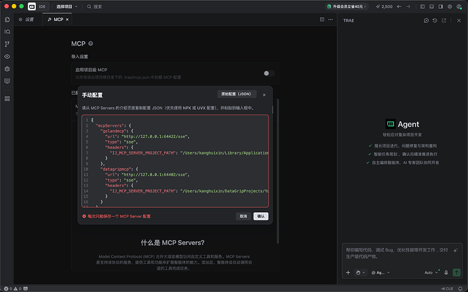
Task: Pop out the TRAE panel to new window
Action: point(444,20)
